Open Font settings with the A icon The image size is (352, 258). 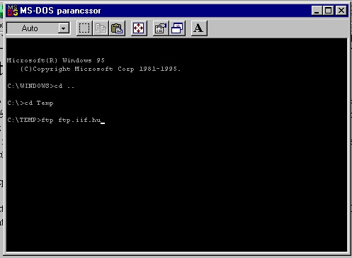(x=199, y=28)
